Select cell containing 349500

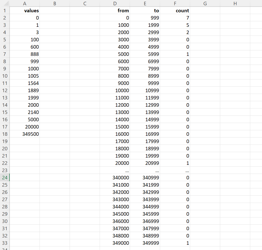pyautogui.click(x=25, y=134)
